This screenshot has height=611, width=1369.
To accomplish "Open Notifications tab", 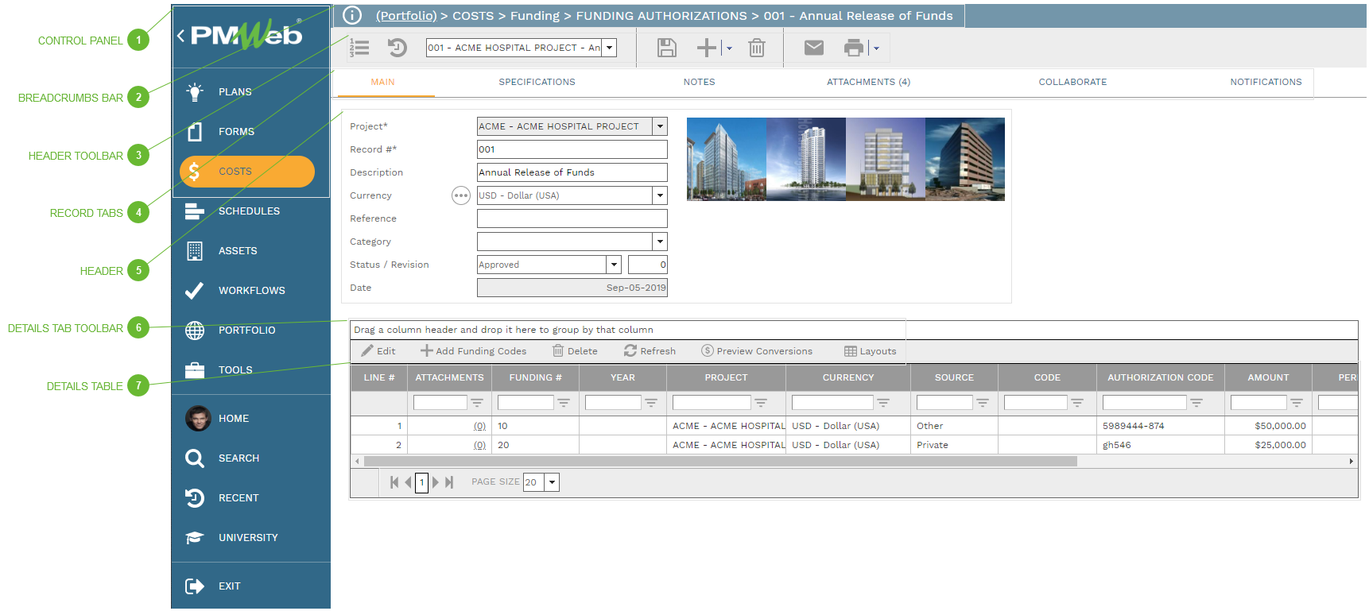I will pyautogui.click(x=1266, y=82).
